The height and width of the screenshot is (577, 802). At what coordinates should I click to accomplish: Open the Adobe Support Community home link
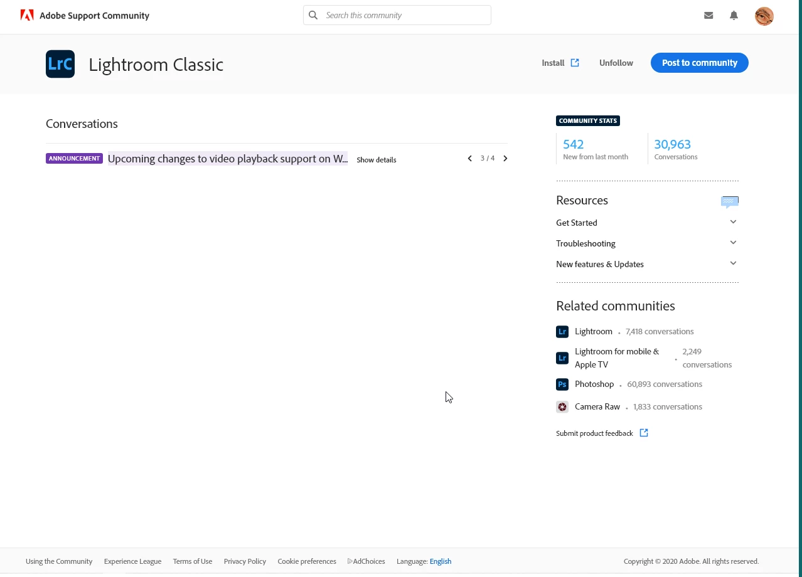[x=94, y=16]
